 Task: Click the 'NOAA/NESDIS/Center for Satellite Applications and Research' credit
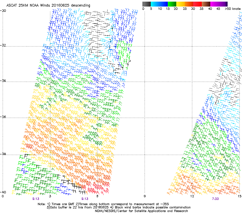tap(141, 211)
